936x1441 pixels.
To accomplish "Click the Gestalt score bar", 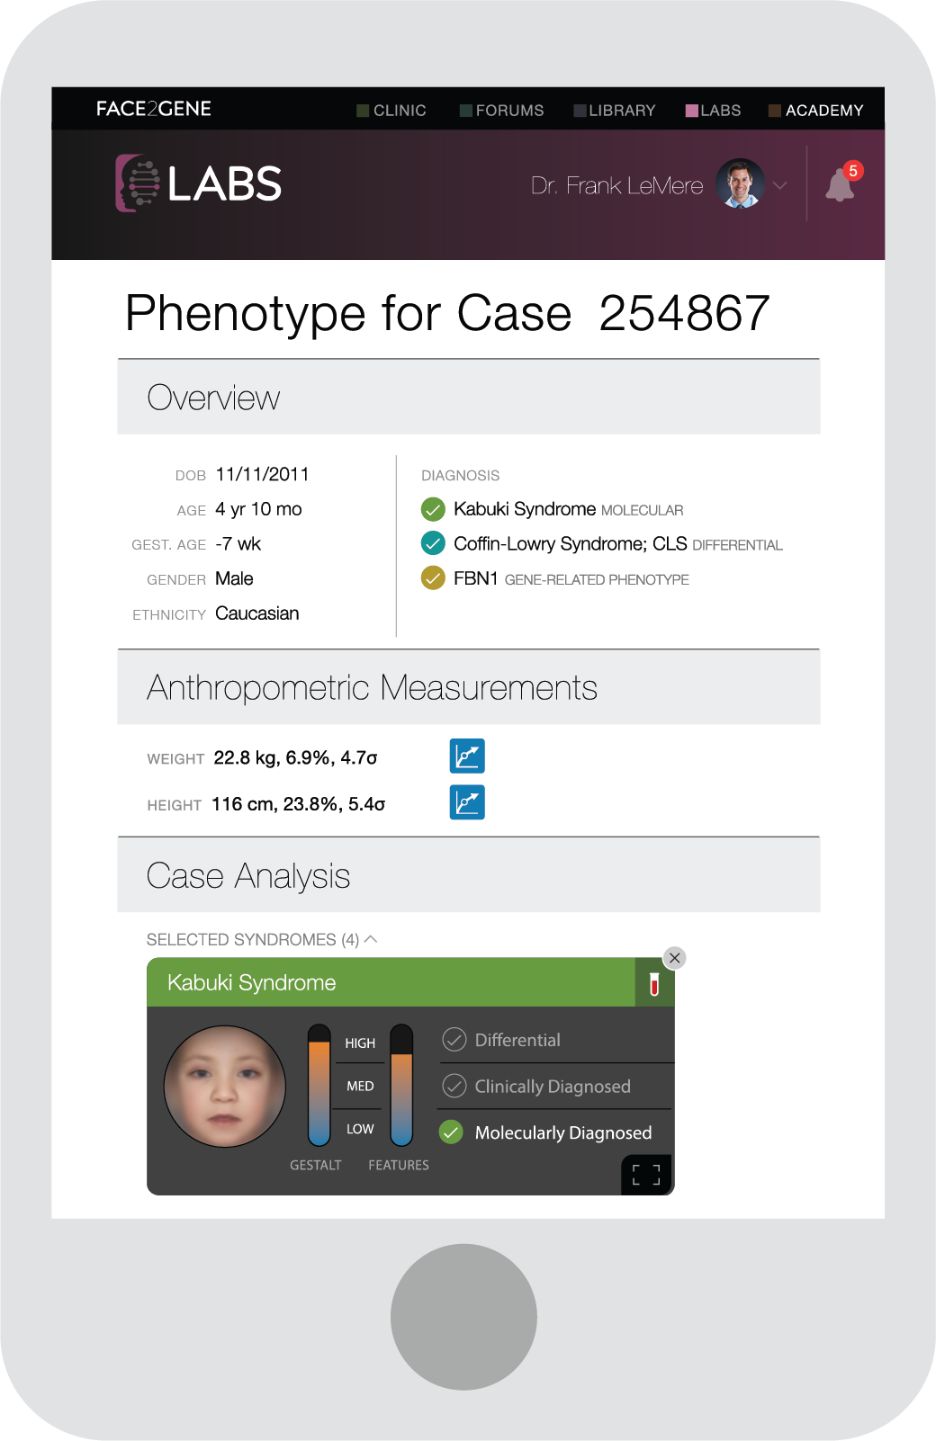I will (319, 1085).
